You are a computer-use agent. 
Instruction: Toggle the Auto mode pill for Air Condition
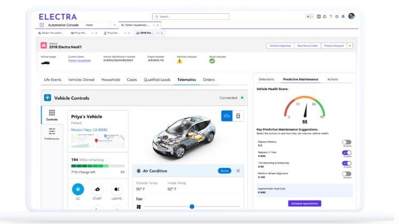point(224,171)
